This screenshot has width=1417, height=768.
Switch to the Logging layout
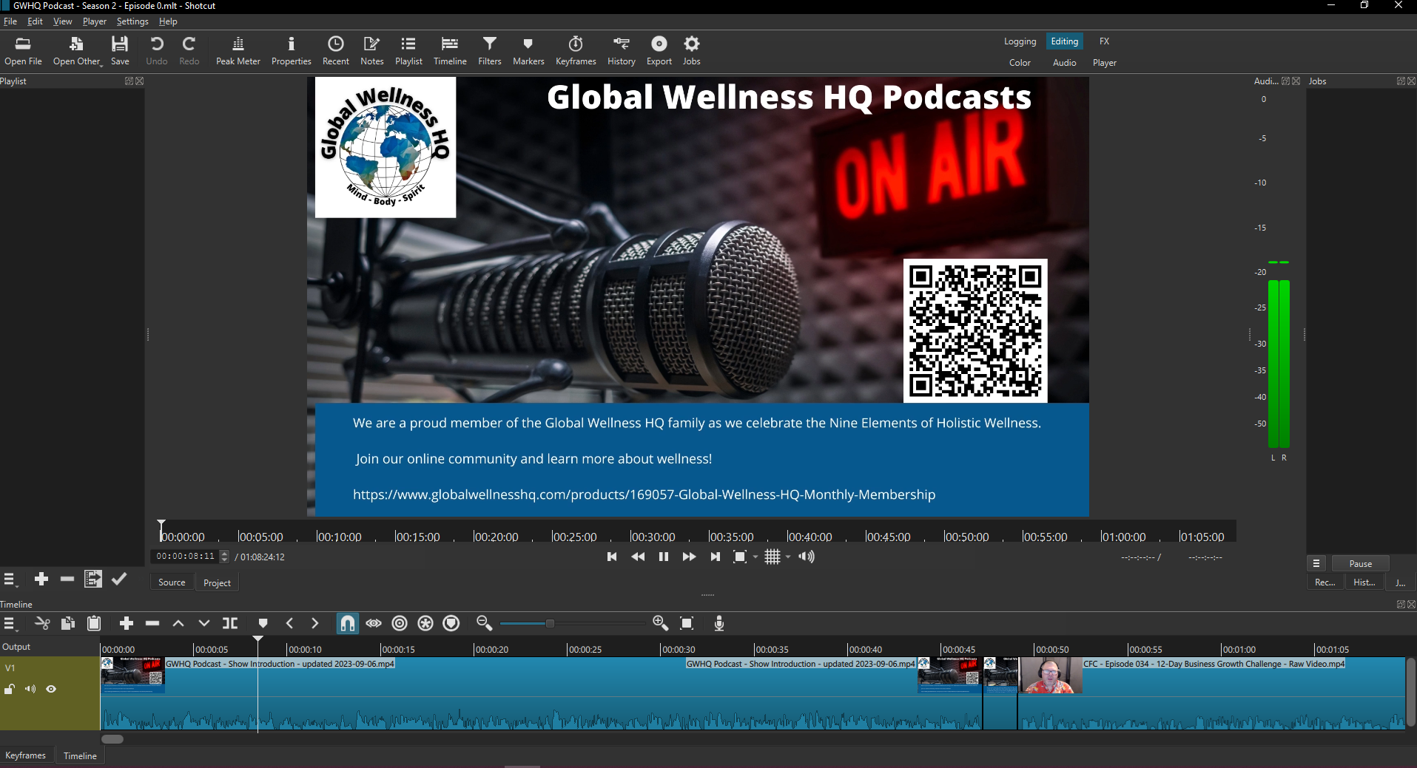click(1020, 41)
